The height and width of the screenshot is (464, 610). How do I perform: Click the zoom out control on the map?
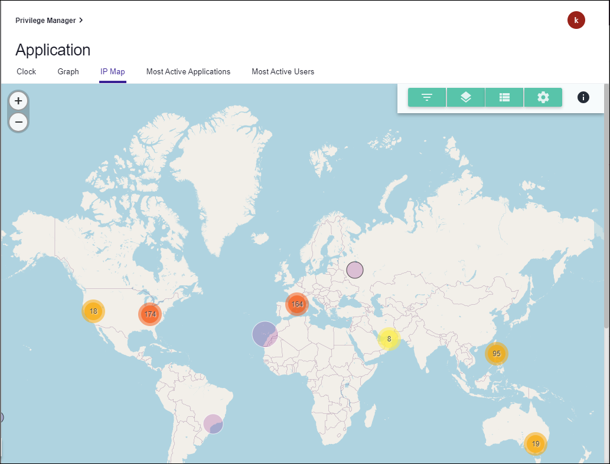[x=18, y=122]
